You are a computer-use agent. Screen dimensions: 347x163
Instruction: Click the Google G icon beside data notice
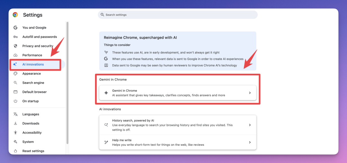click(106, 59)
